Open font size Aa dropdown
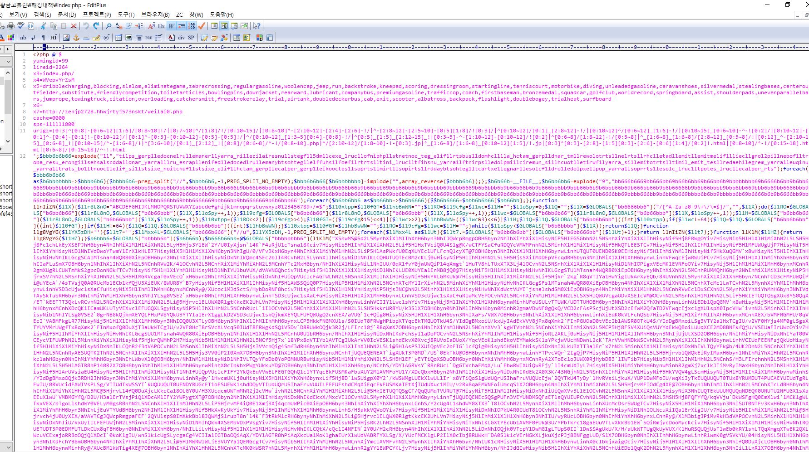This screenshot has height=452, width=809. tap(152, 26)
